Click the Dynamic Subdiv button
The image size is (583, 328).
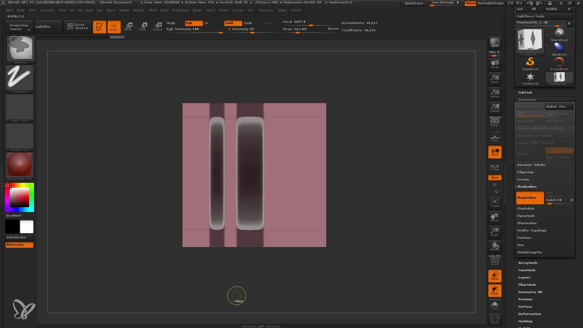click(x=532, y=165)
